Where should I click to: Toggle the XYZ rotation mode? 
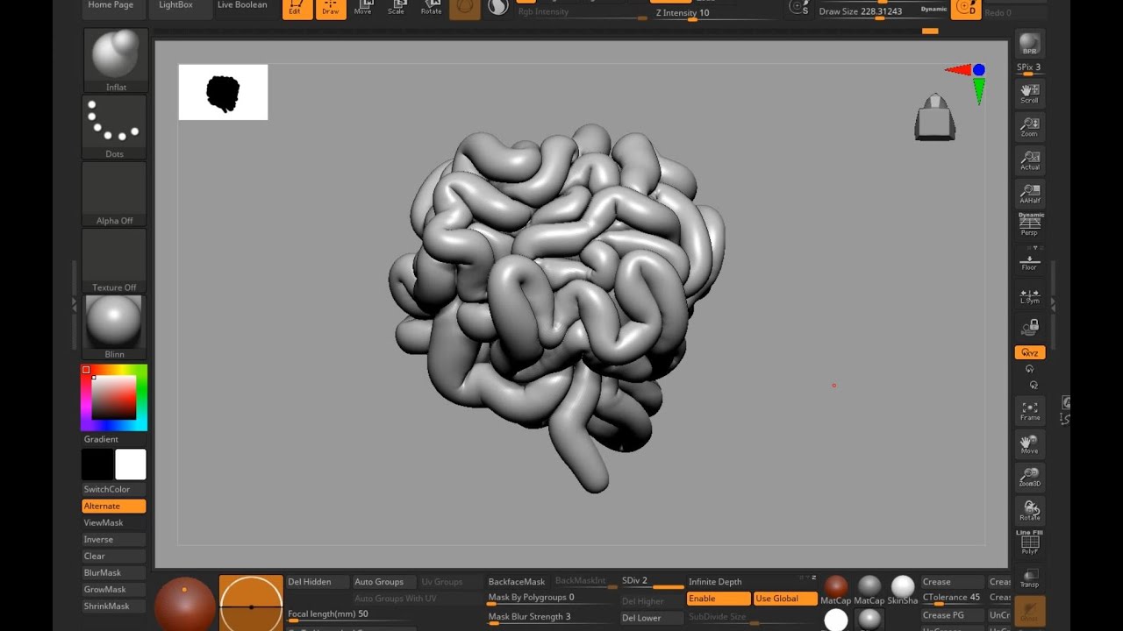[x=1030, y=352]
